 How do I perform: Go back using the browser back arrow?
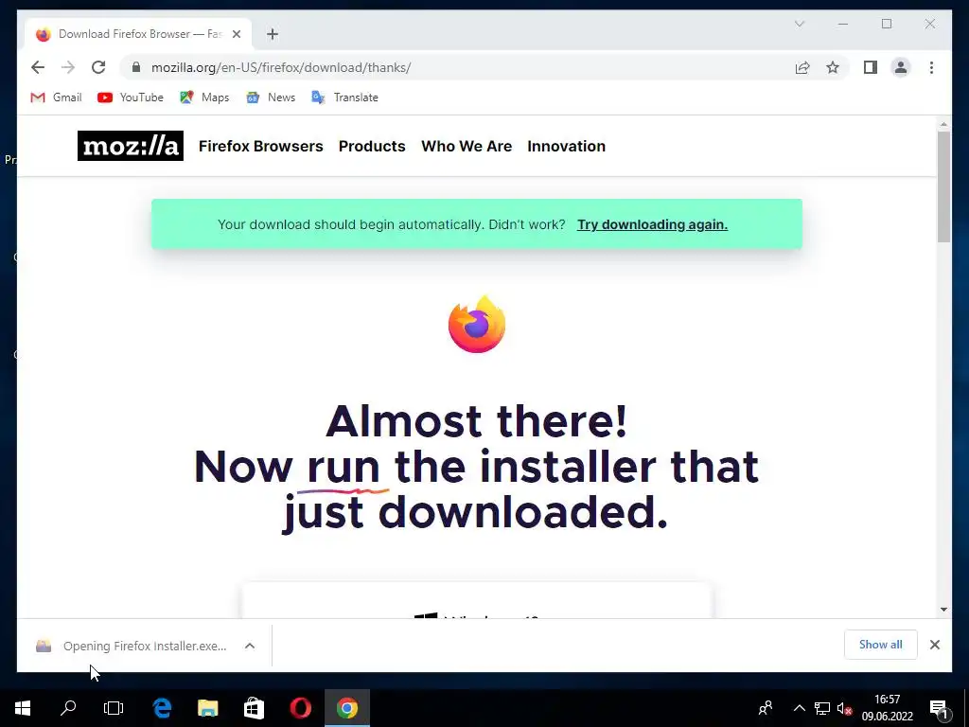(38, 67)
